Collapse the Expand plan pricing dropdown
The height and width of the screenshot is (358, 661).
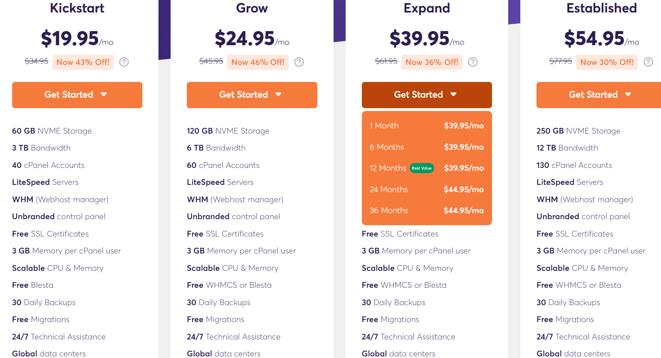454,95
